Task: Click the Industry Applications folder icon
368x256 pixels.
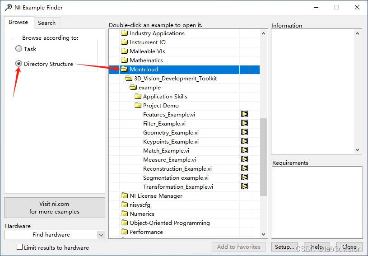Action: [x=124, y=33]
